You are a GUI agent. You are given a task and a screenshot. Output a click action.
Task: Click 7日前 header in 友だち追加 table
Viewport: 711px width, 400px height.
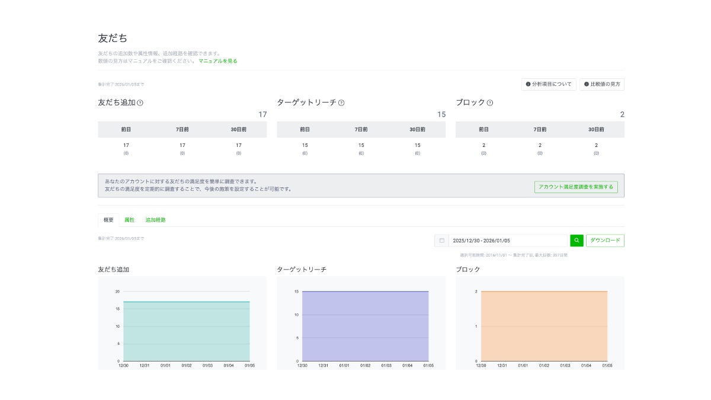point(182,129)
